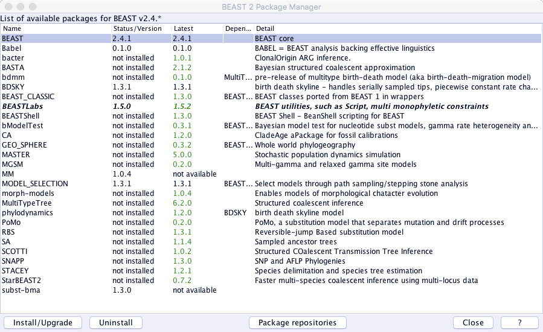Select the BEAST_CLASSIC package
The width and height of the screenshot is (543, 332).
click(x=271, y=97)
